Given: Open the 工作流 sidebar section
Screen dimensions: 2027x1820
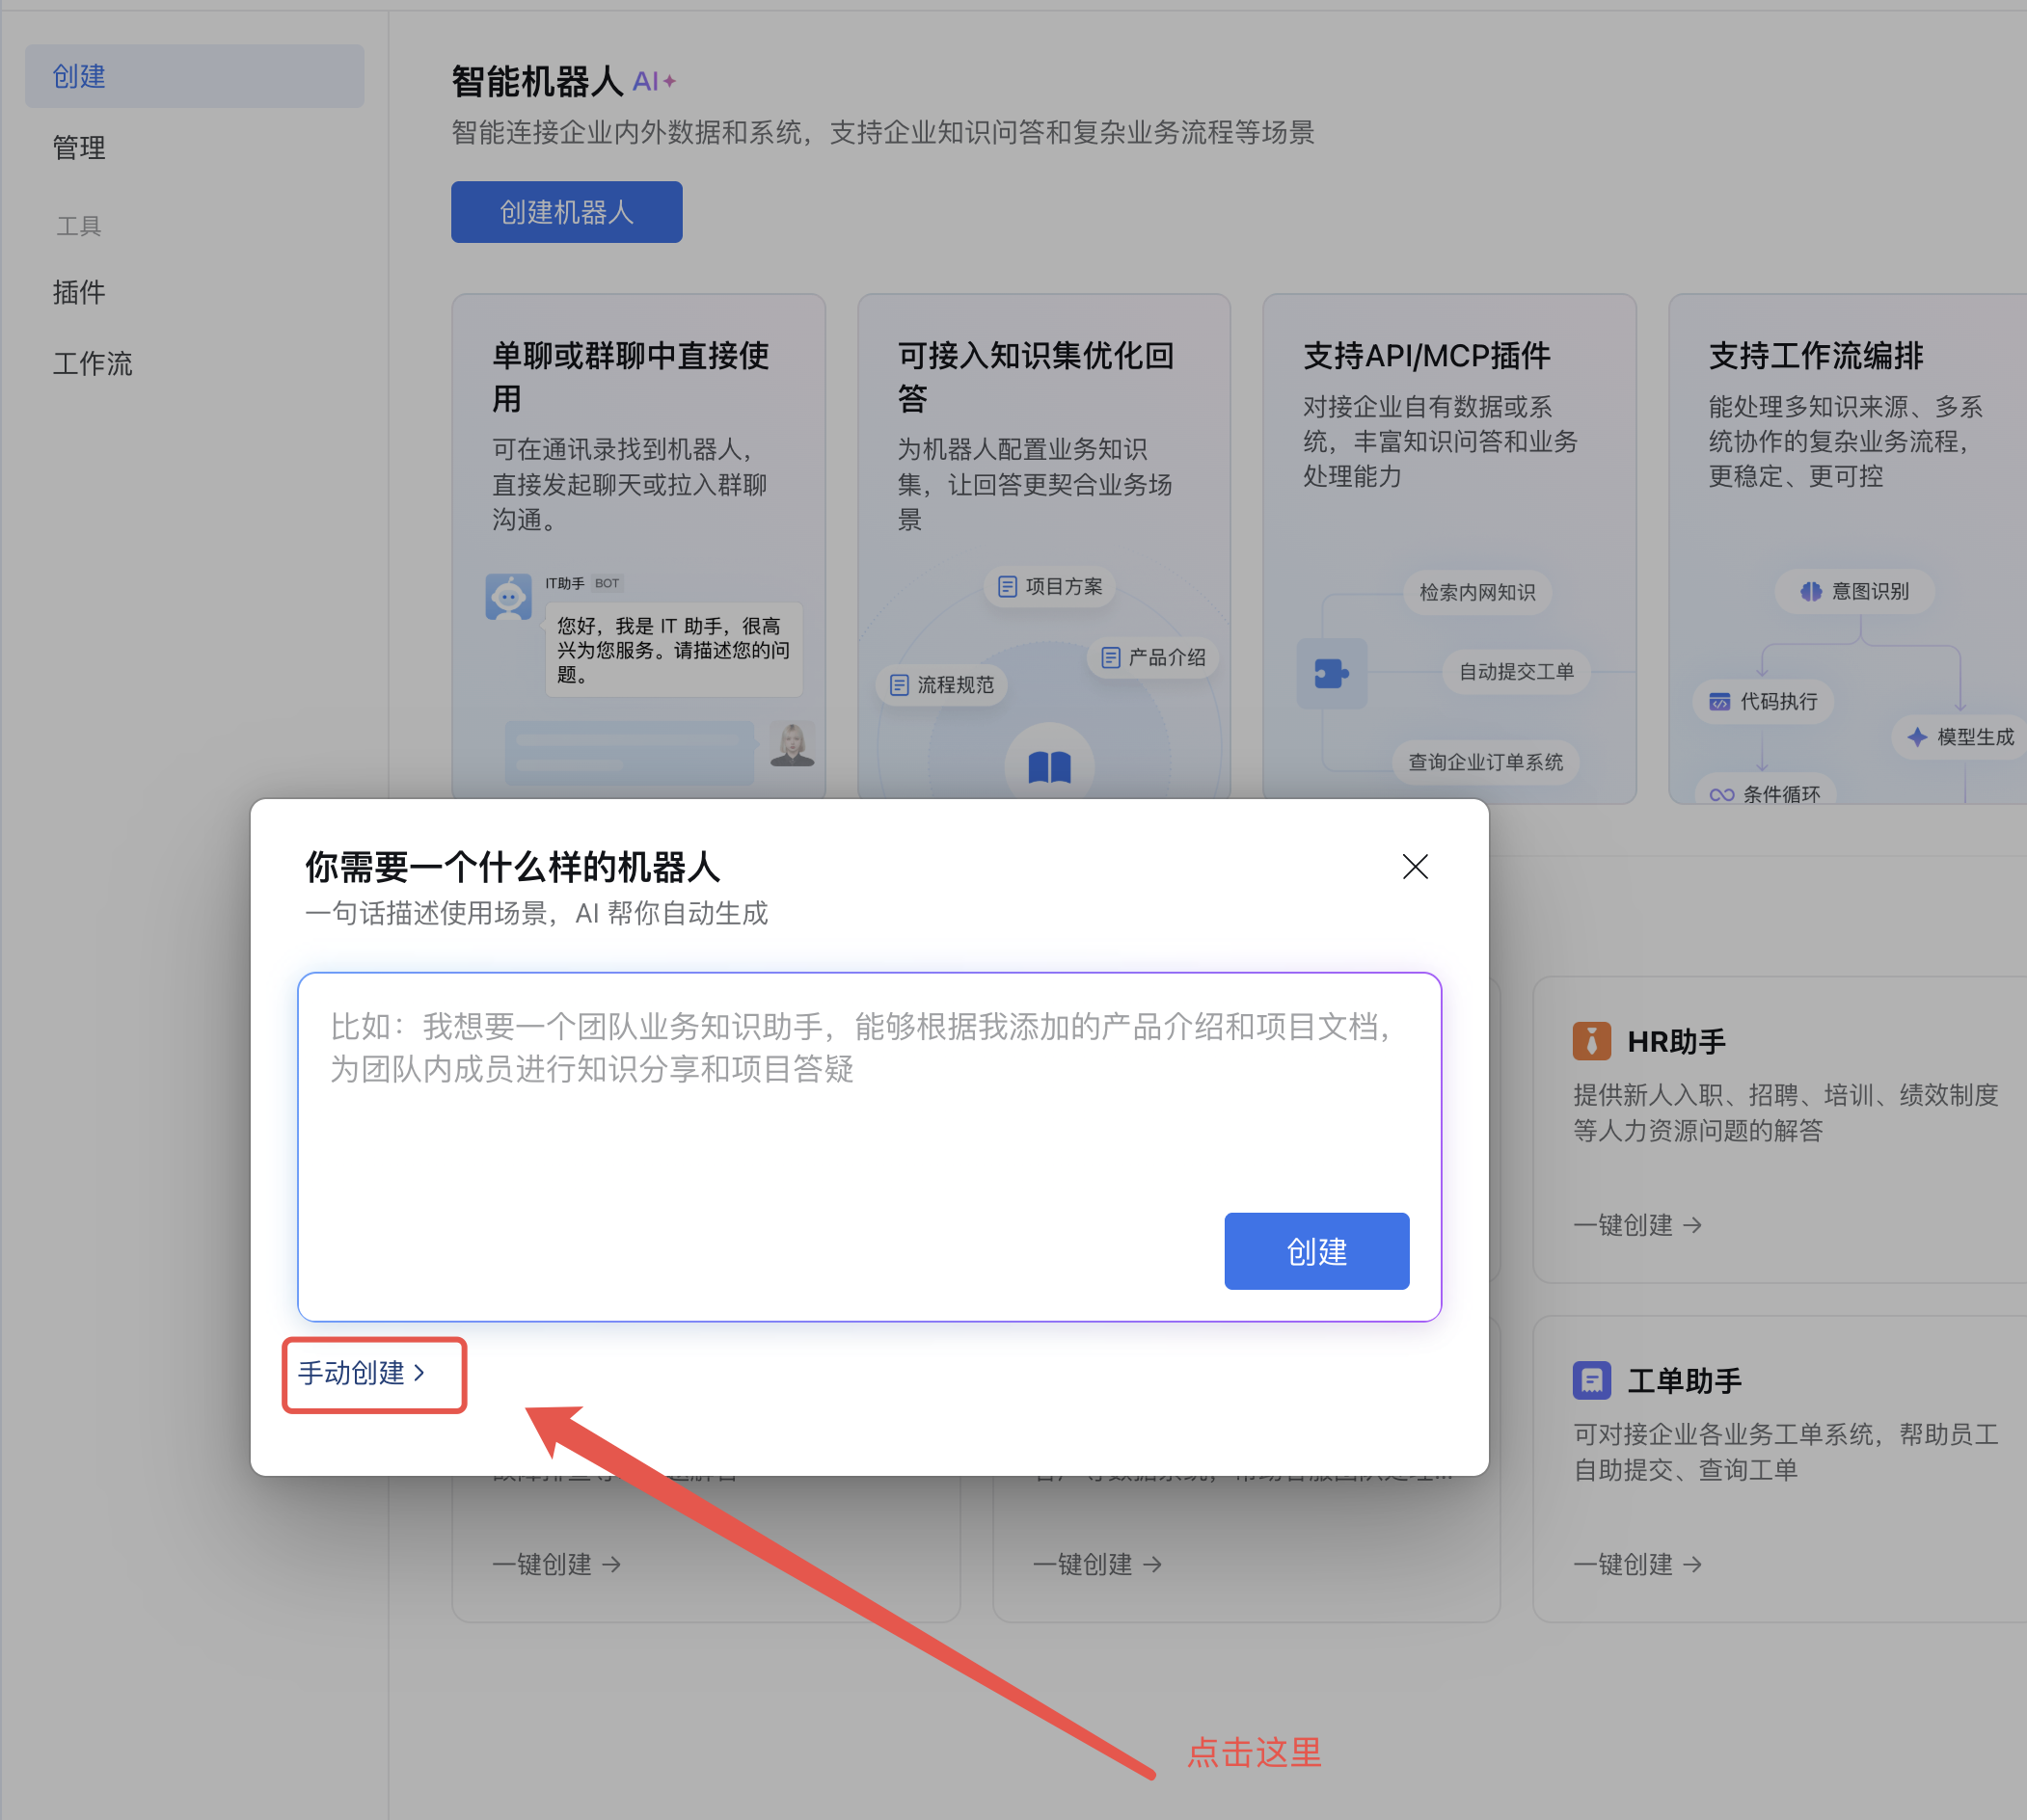Looking at the screenshot, I should pos(92,363).
